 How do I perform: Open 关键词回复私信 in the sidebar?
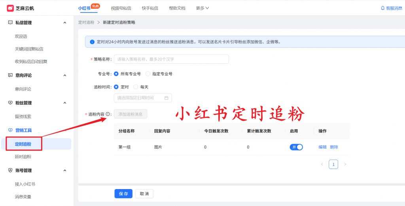click(29, 49)
